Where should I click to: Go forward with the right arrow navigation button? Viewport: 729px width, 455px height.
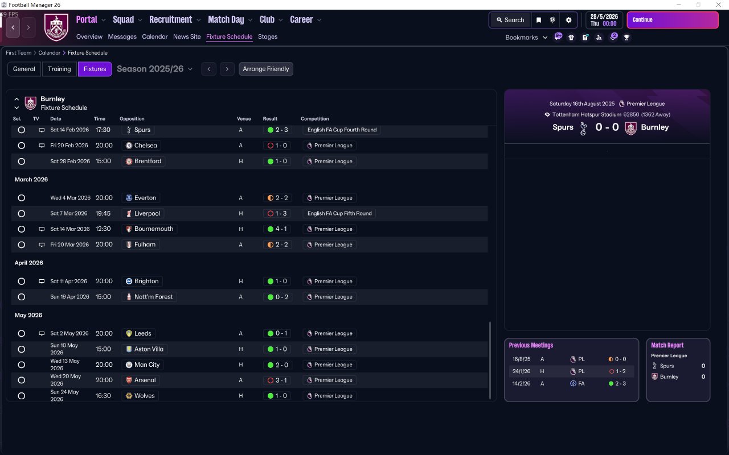[28, 27]
